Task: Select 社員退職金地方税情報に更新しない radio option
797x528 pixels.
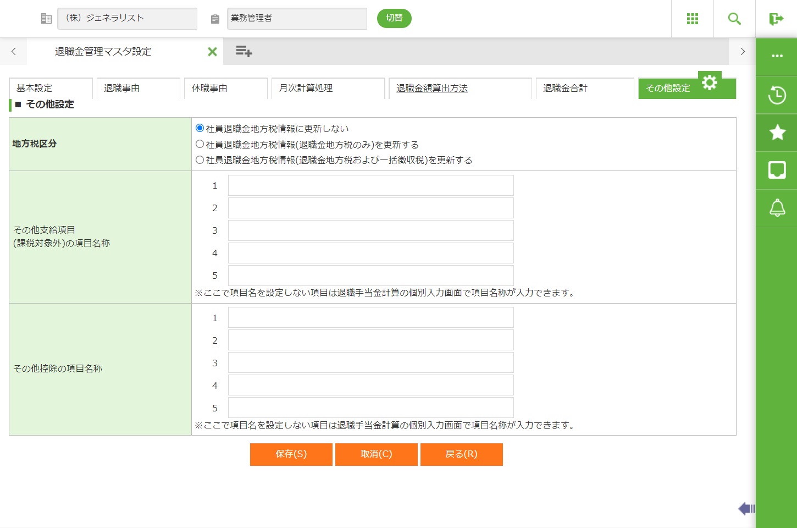Action: click(x=200, y=128)
